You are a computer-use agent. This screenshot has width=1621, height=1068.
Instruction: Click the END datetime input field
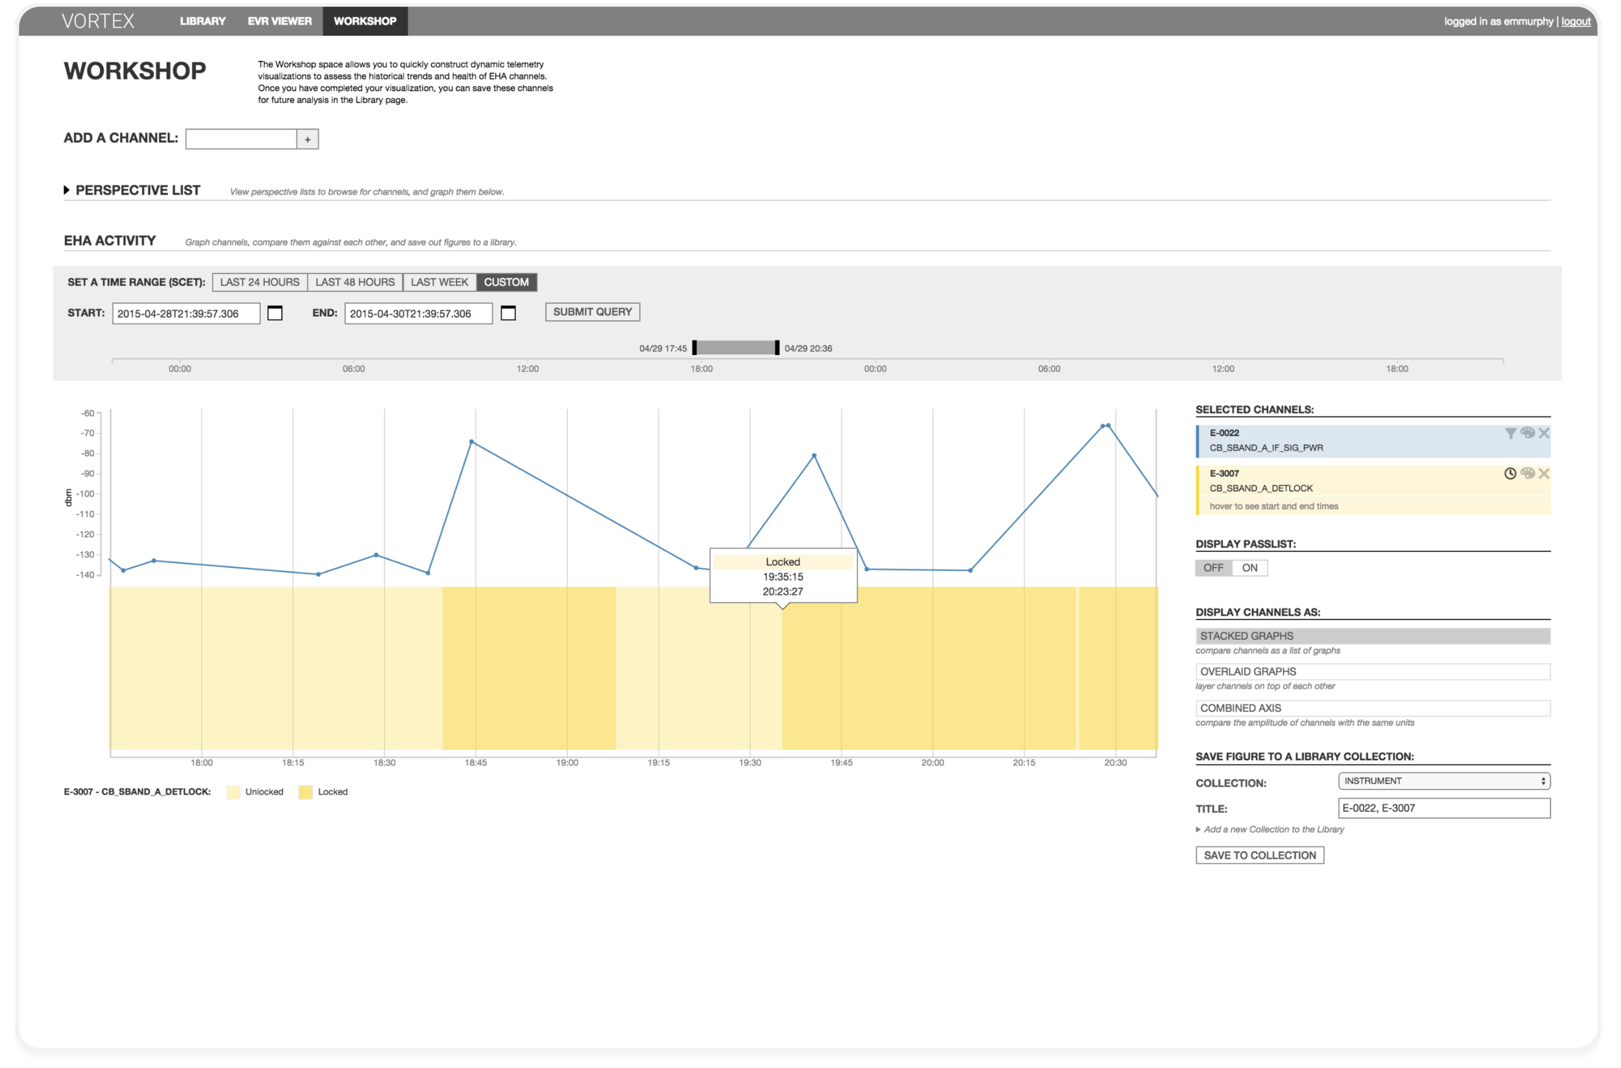(418, 313)
